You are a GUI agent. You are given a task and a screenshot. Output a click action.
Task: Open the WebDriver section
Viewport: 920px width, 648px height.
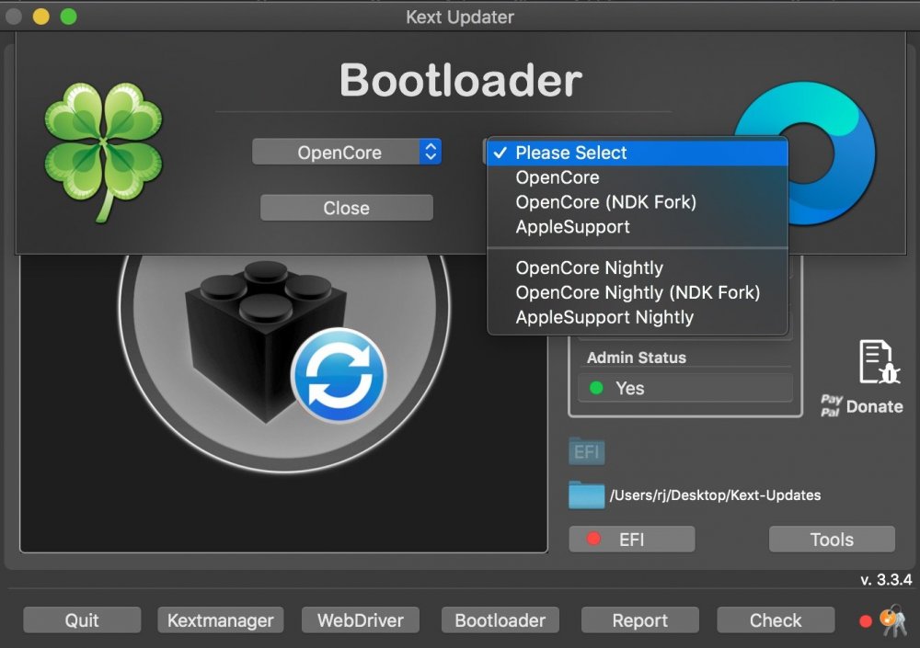pyautogui.click(x=361, y=620)
